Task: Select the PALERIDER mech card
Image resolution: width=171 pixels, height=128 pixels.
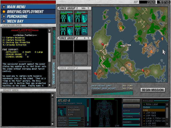Action: (x=67, y=17)
